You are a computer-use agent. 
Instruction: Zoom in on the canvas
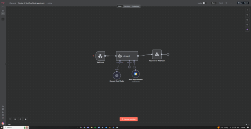15,119
